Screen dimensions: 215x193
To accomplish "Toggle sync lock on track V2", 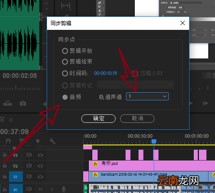I will coord(29,166).
